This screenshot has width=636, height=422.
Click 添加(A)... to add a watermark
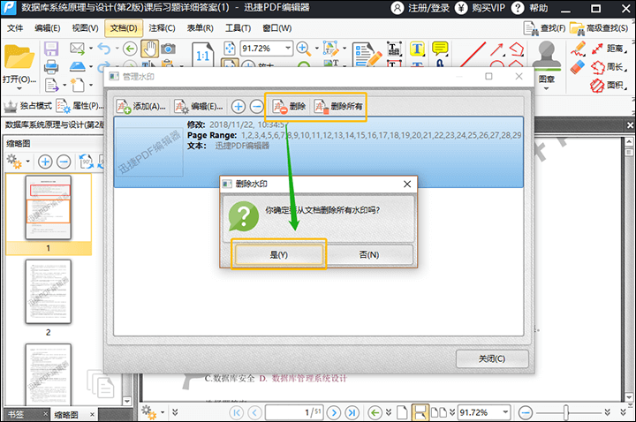coord(141,107)
